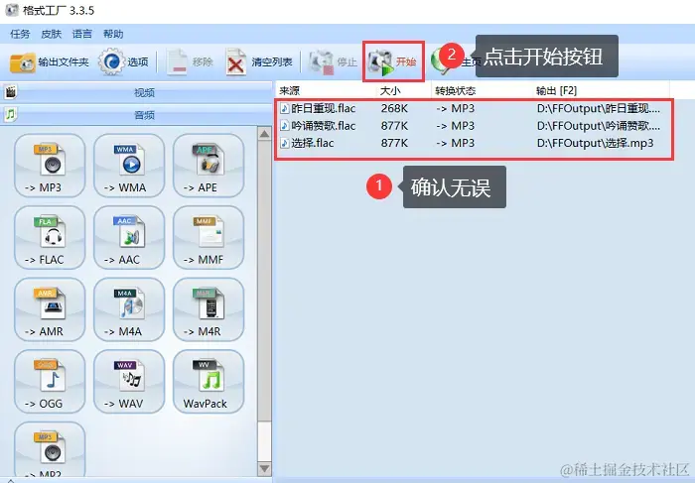
Task: Click output path D:\FFOutput\选择.mp3
Action: 595,144
